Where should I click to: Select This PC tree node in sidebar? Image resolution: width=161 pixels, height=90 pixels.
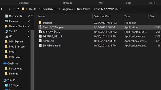(11, 80)
